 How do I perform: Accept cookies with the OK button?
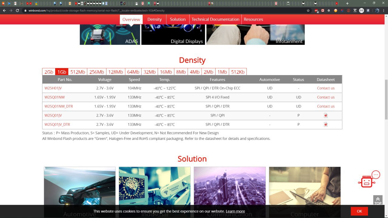pyautogui.click(x=359, y=211)
